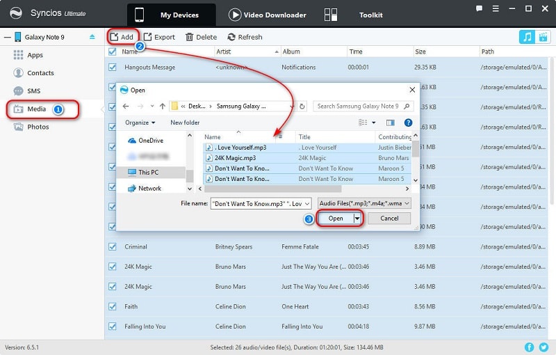Sort by the Artist column header

247,52
